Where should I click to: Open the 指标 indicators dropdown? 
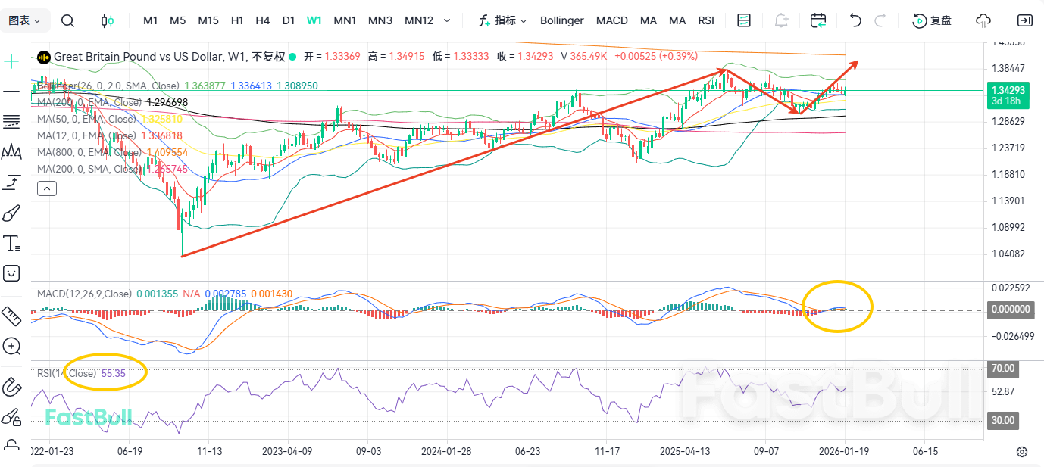coord(506,20)
